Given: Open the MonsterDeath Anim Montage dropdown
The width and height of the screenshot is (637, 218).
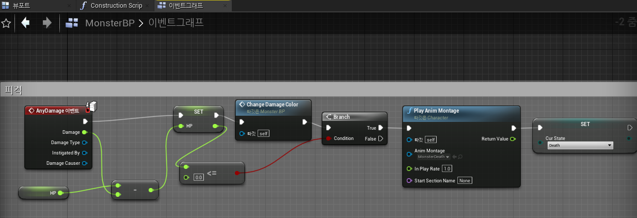Looking at the screenshot, I should (433, 157).
